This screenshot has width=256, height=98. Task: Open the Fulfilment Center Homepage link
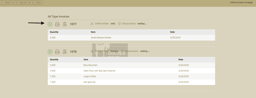click(241, 2)
